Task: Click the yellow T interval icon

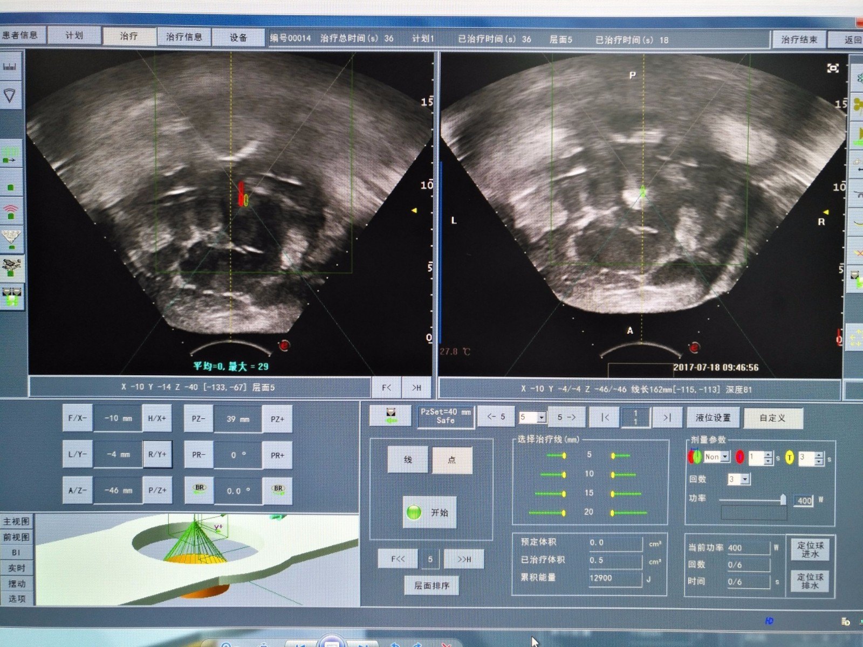Action: pyautogui.click(x=789, y=458)
